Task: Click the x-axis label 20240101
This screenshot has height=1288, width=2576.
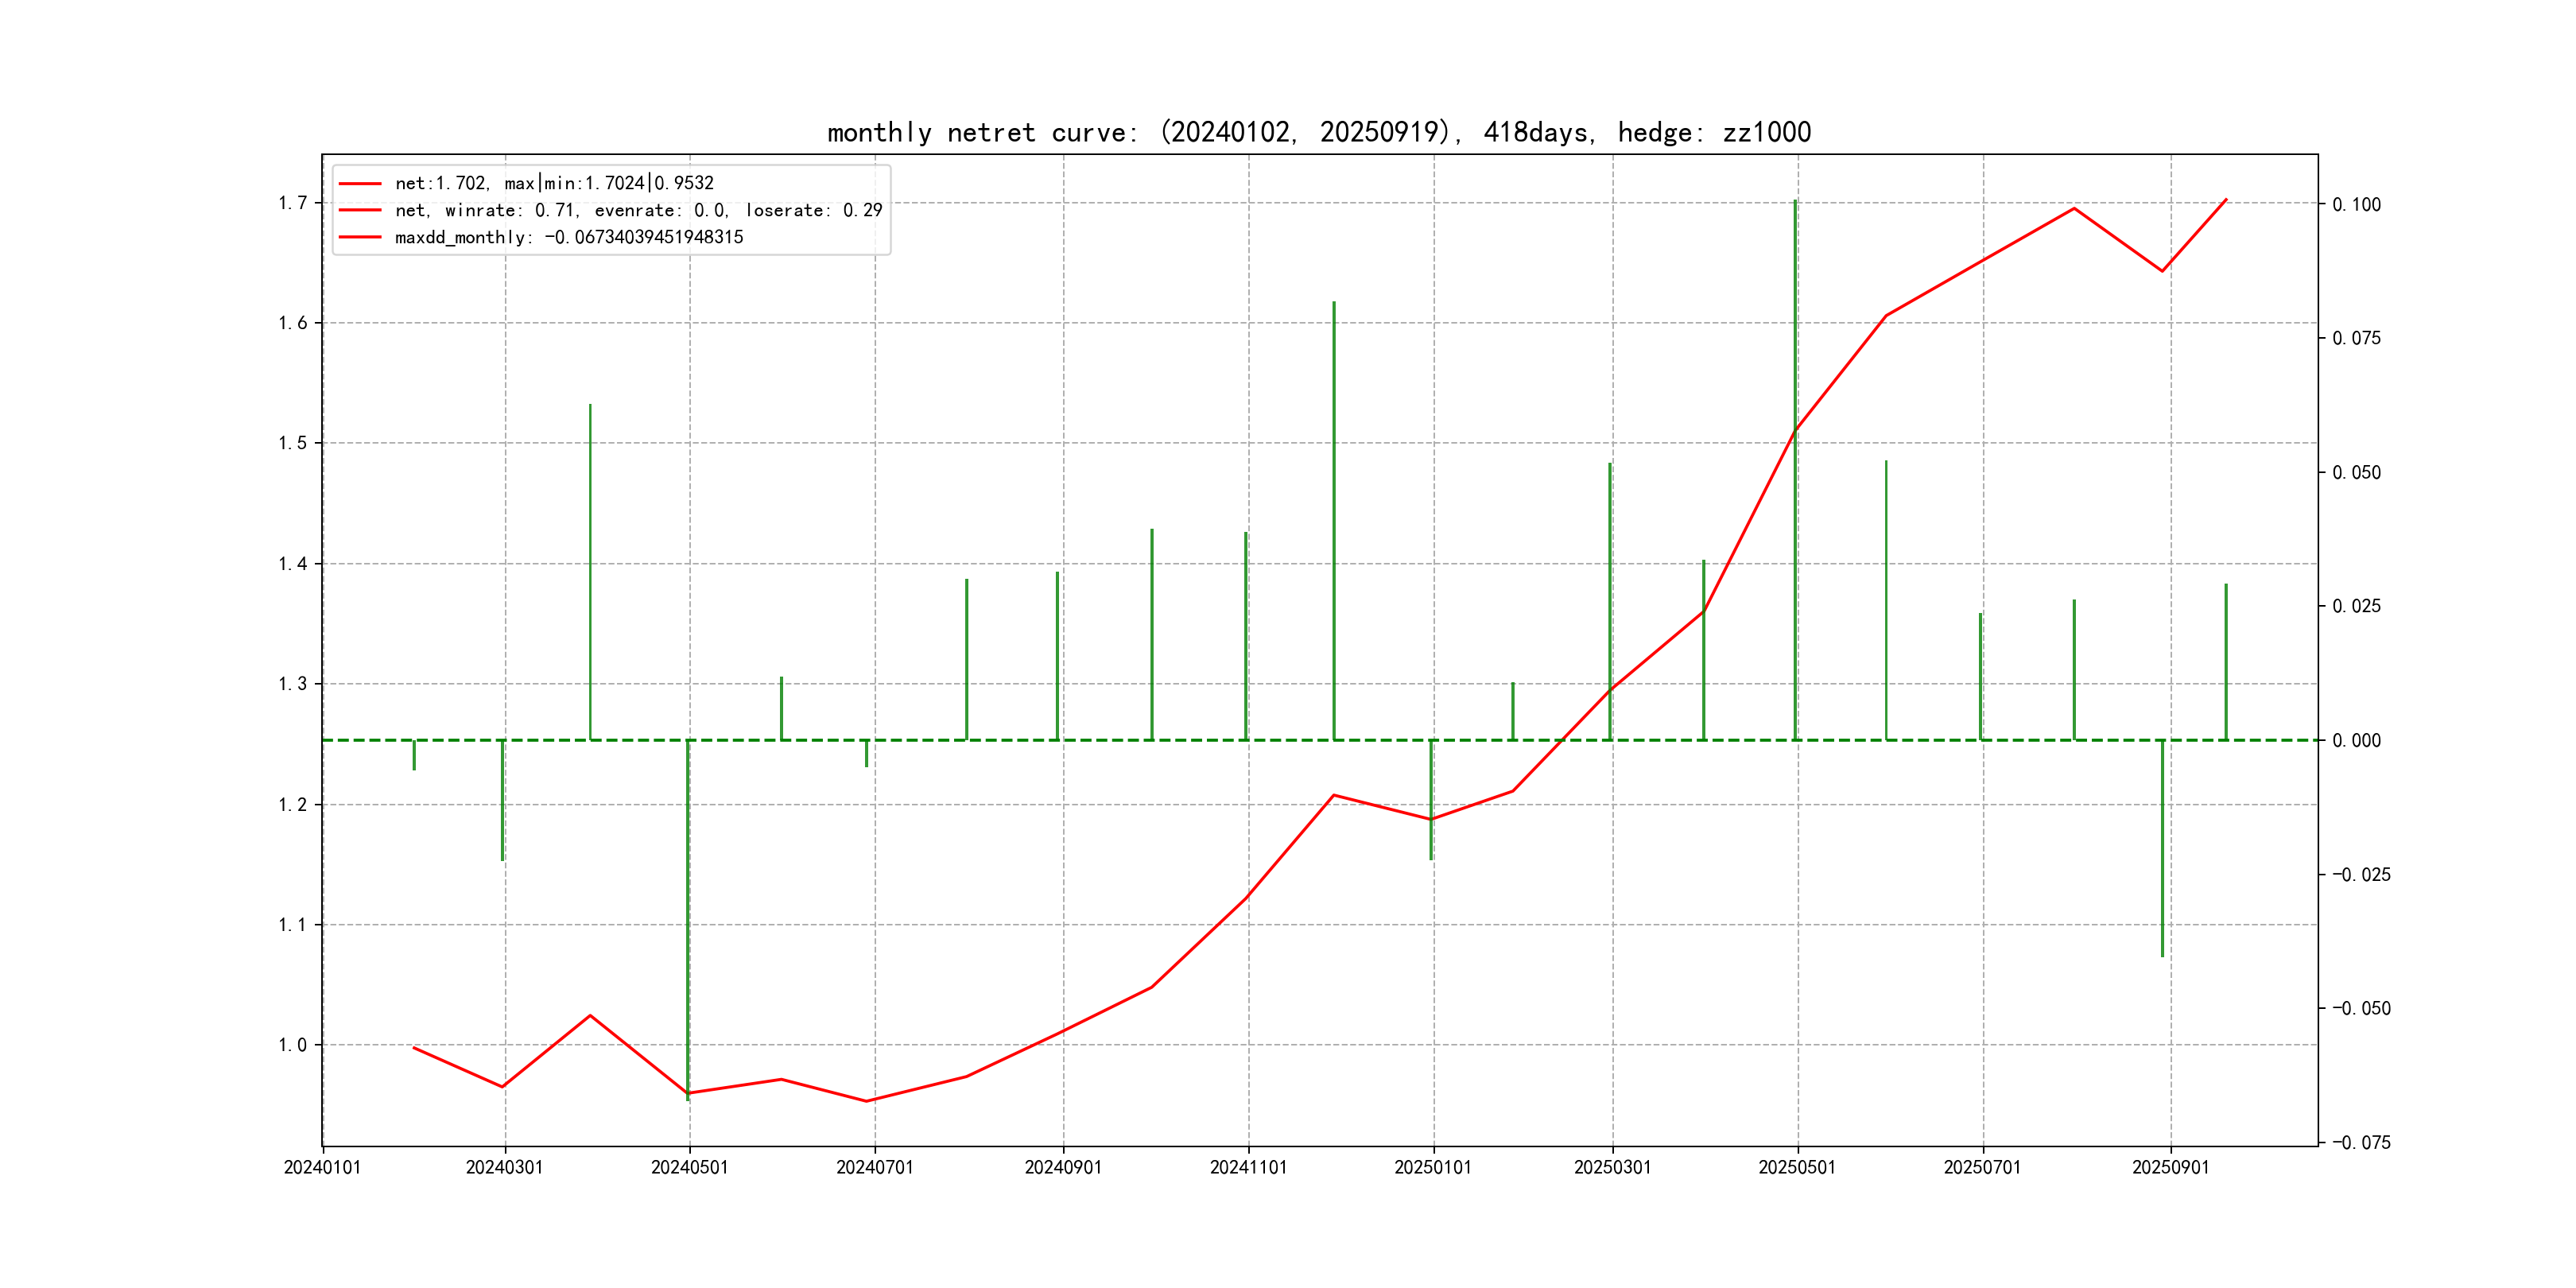Action: pos(322,1167)
